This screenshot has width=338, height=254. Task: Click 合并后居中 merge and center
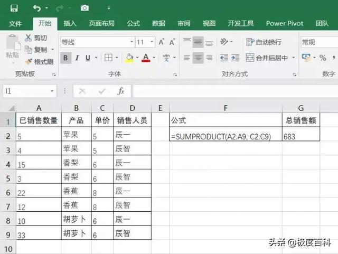click(267, 58)
